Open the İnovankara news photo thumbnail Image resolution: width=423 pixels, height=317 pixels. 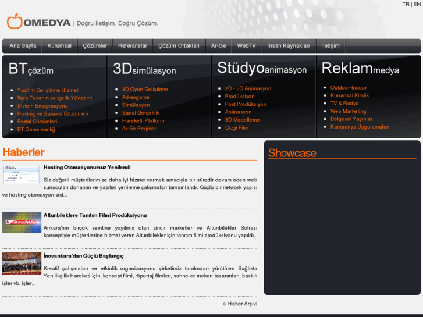pos(22,263)
